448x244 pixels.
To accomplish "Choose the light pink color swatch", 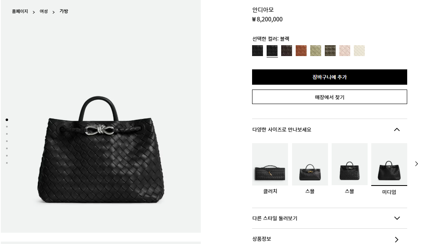I will point(345,50).
